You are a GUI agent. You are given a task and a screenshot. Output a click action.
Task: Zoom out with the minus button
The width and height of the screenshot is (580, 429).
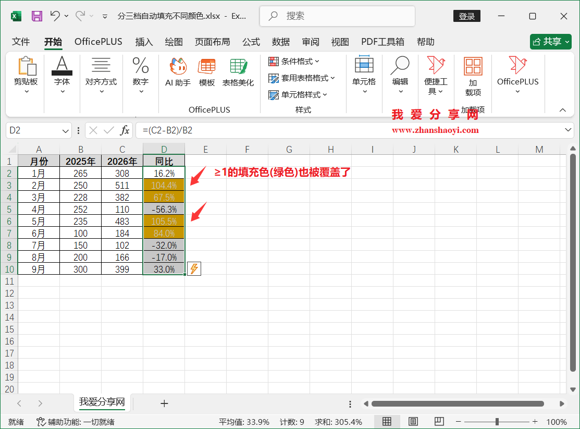(x=458, y=422)
